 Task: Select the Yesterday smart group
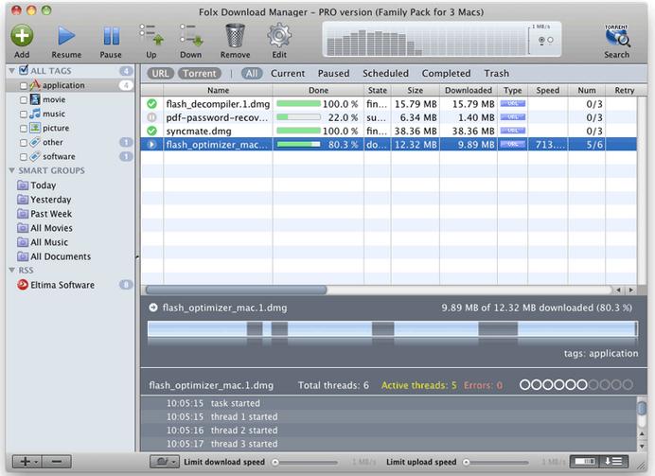coord(50,200)
